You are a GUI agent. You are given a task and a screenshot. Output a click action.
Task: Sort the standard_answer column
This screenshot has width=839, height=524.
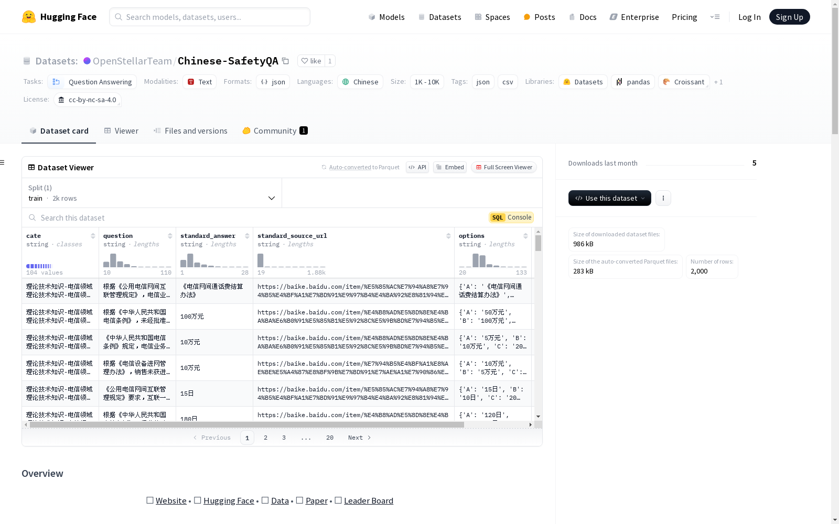tap(247, 236)
